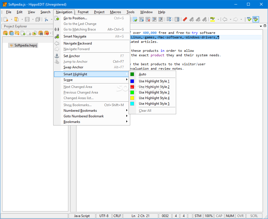Viewport: 268px width, 219px height.
Task: Open the navigate backward history dropdown
Action: coord(230,20)
